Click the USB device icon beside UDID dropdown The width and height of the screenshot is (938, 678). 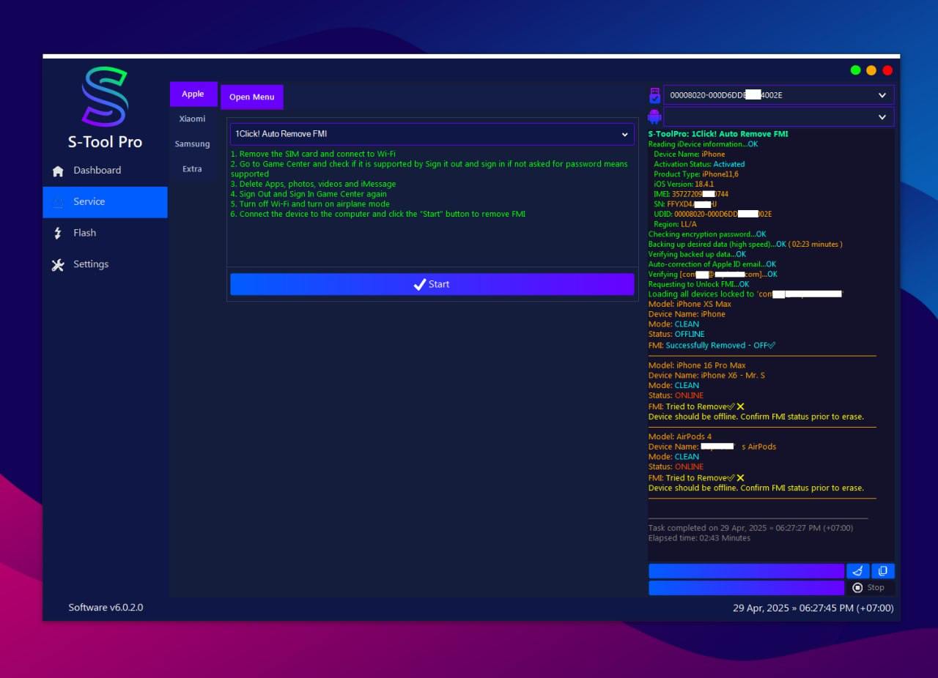[654, 96]
